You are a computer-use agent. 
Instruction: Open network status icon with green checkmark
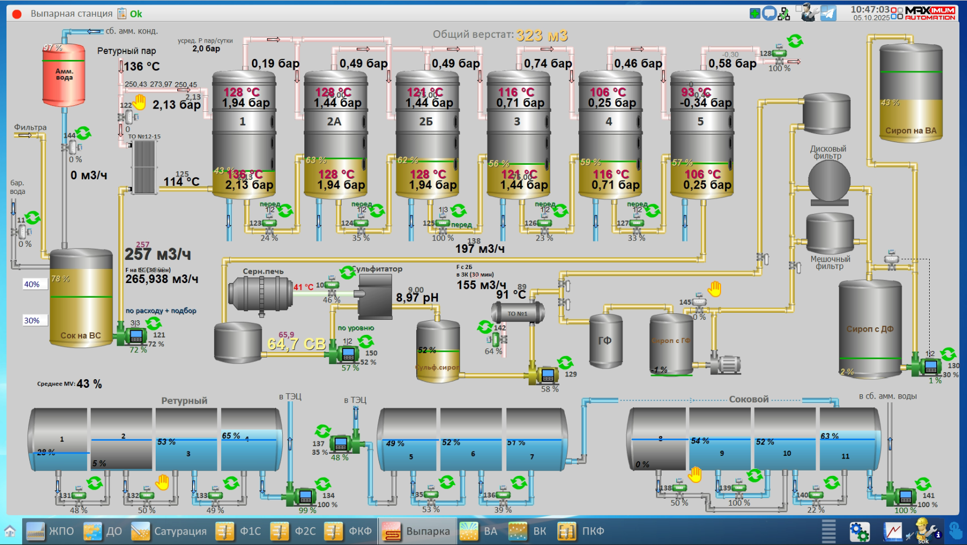[784, 14]
